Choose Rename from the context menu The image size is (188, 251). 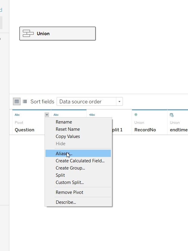[64, 122]
